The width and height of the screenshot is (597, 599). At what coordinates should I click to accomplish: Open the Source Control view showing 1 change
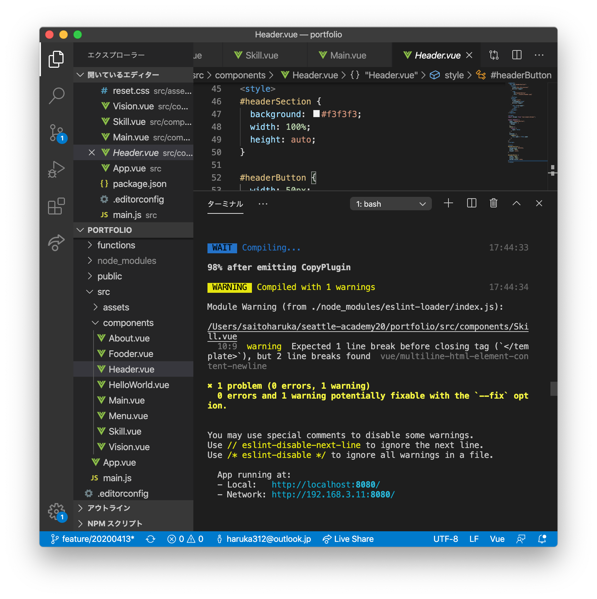point(56,132)
